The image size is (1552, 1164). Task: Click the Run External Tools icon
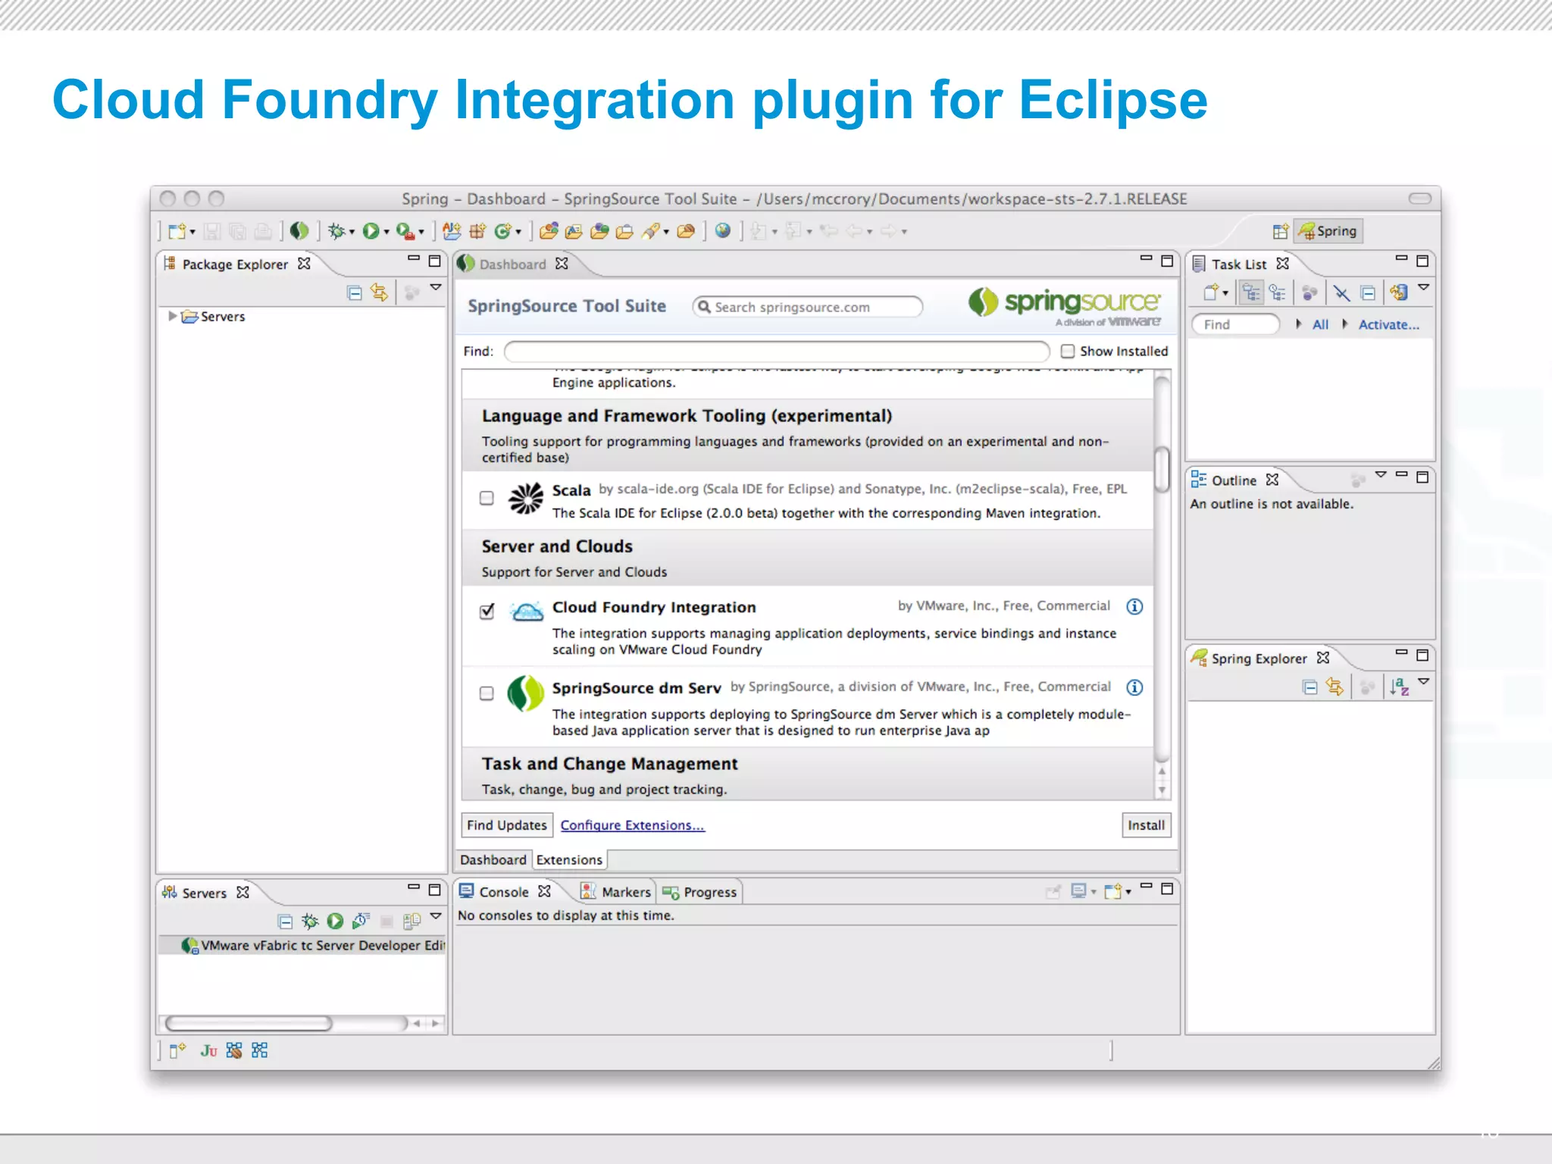(405, 230)
